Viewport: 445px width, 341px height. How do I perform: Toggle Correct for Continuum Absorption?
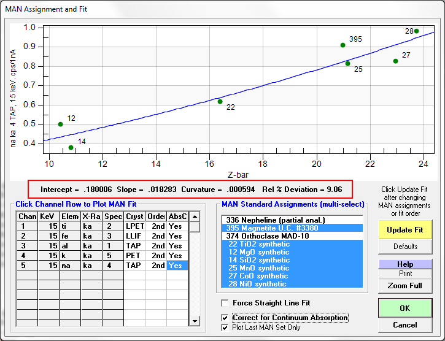pyautogui.click(x=226, y=318)
